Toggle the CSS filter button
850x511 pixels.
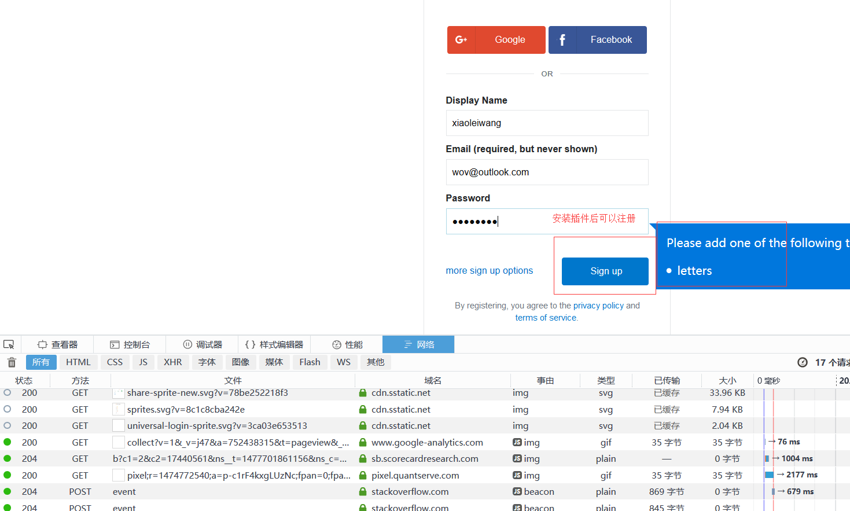[115, 362]
